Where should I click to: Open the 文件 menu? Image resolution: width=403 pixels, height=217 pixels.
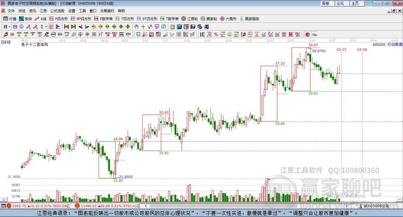click(11, 11)
